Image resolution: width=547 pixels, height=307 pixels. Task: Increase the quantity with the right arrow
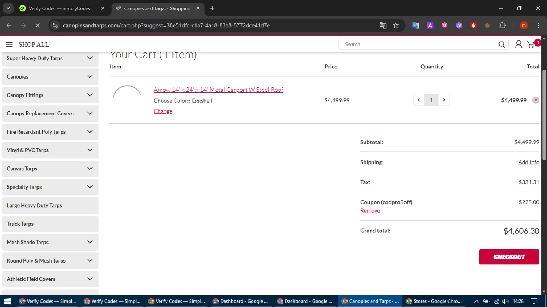(444, 100)
